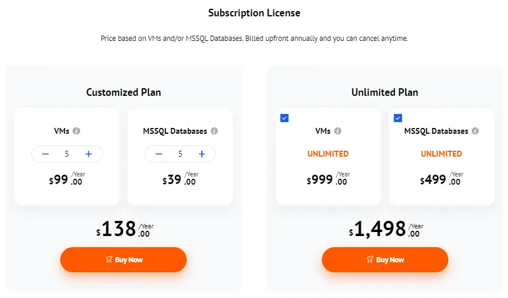This screenshot has width=508, height=298.
Task: Click the cart icon on Customized Buy Now
Action: tap(109, 259)
